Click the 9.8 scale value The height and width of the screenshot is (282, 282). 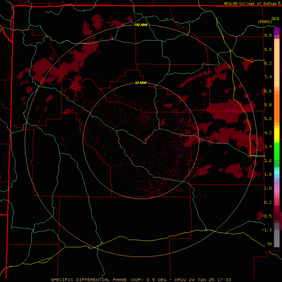click(268, 35)
